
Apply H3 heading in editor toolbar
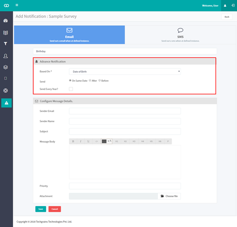(x=134, y=141)
